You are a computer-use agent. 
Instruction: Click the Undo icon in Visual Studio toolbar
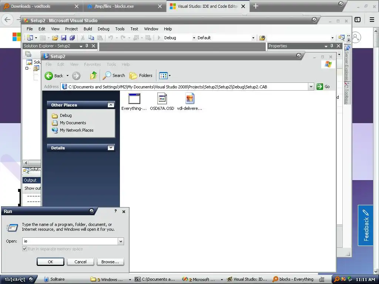point(110,38)
